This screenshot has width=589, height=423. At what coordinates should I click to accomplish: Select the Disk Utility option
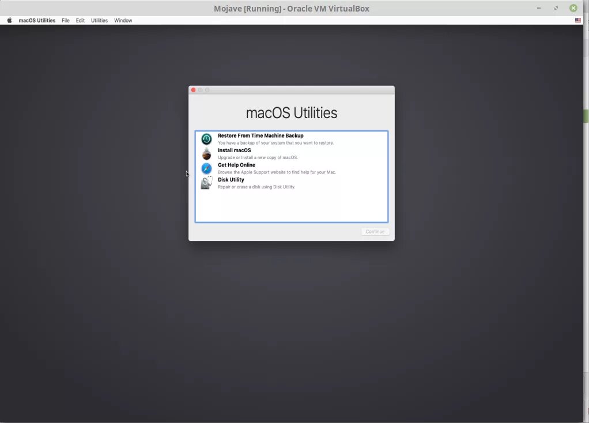292,183
